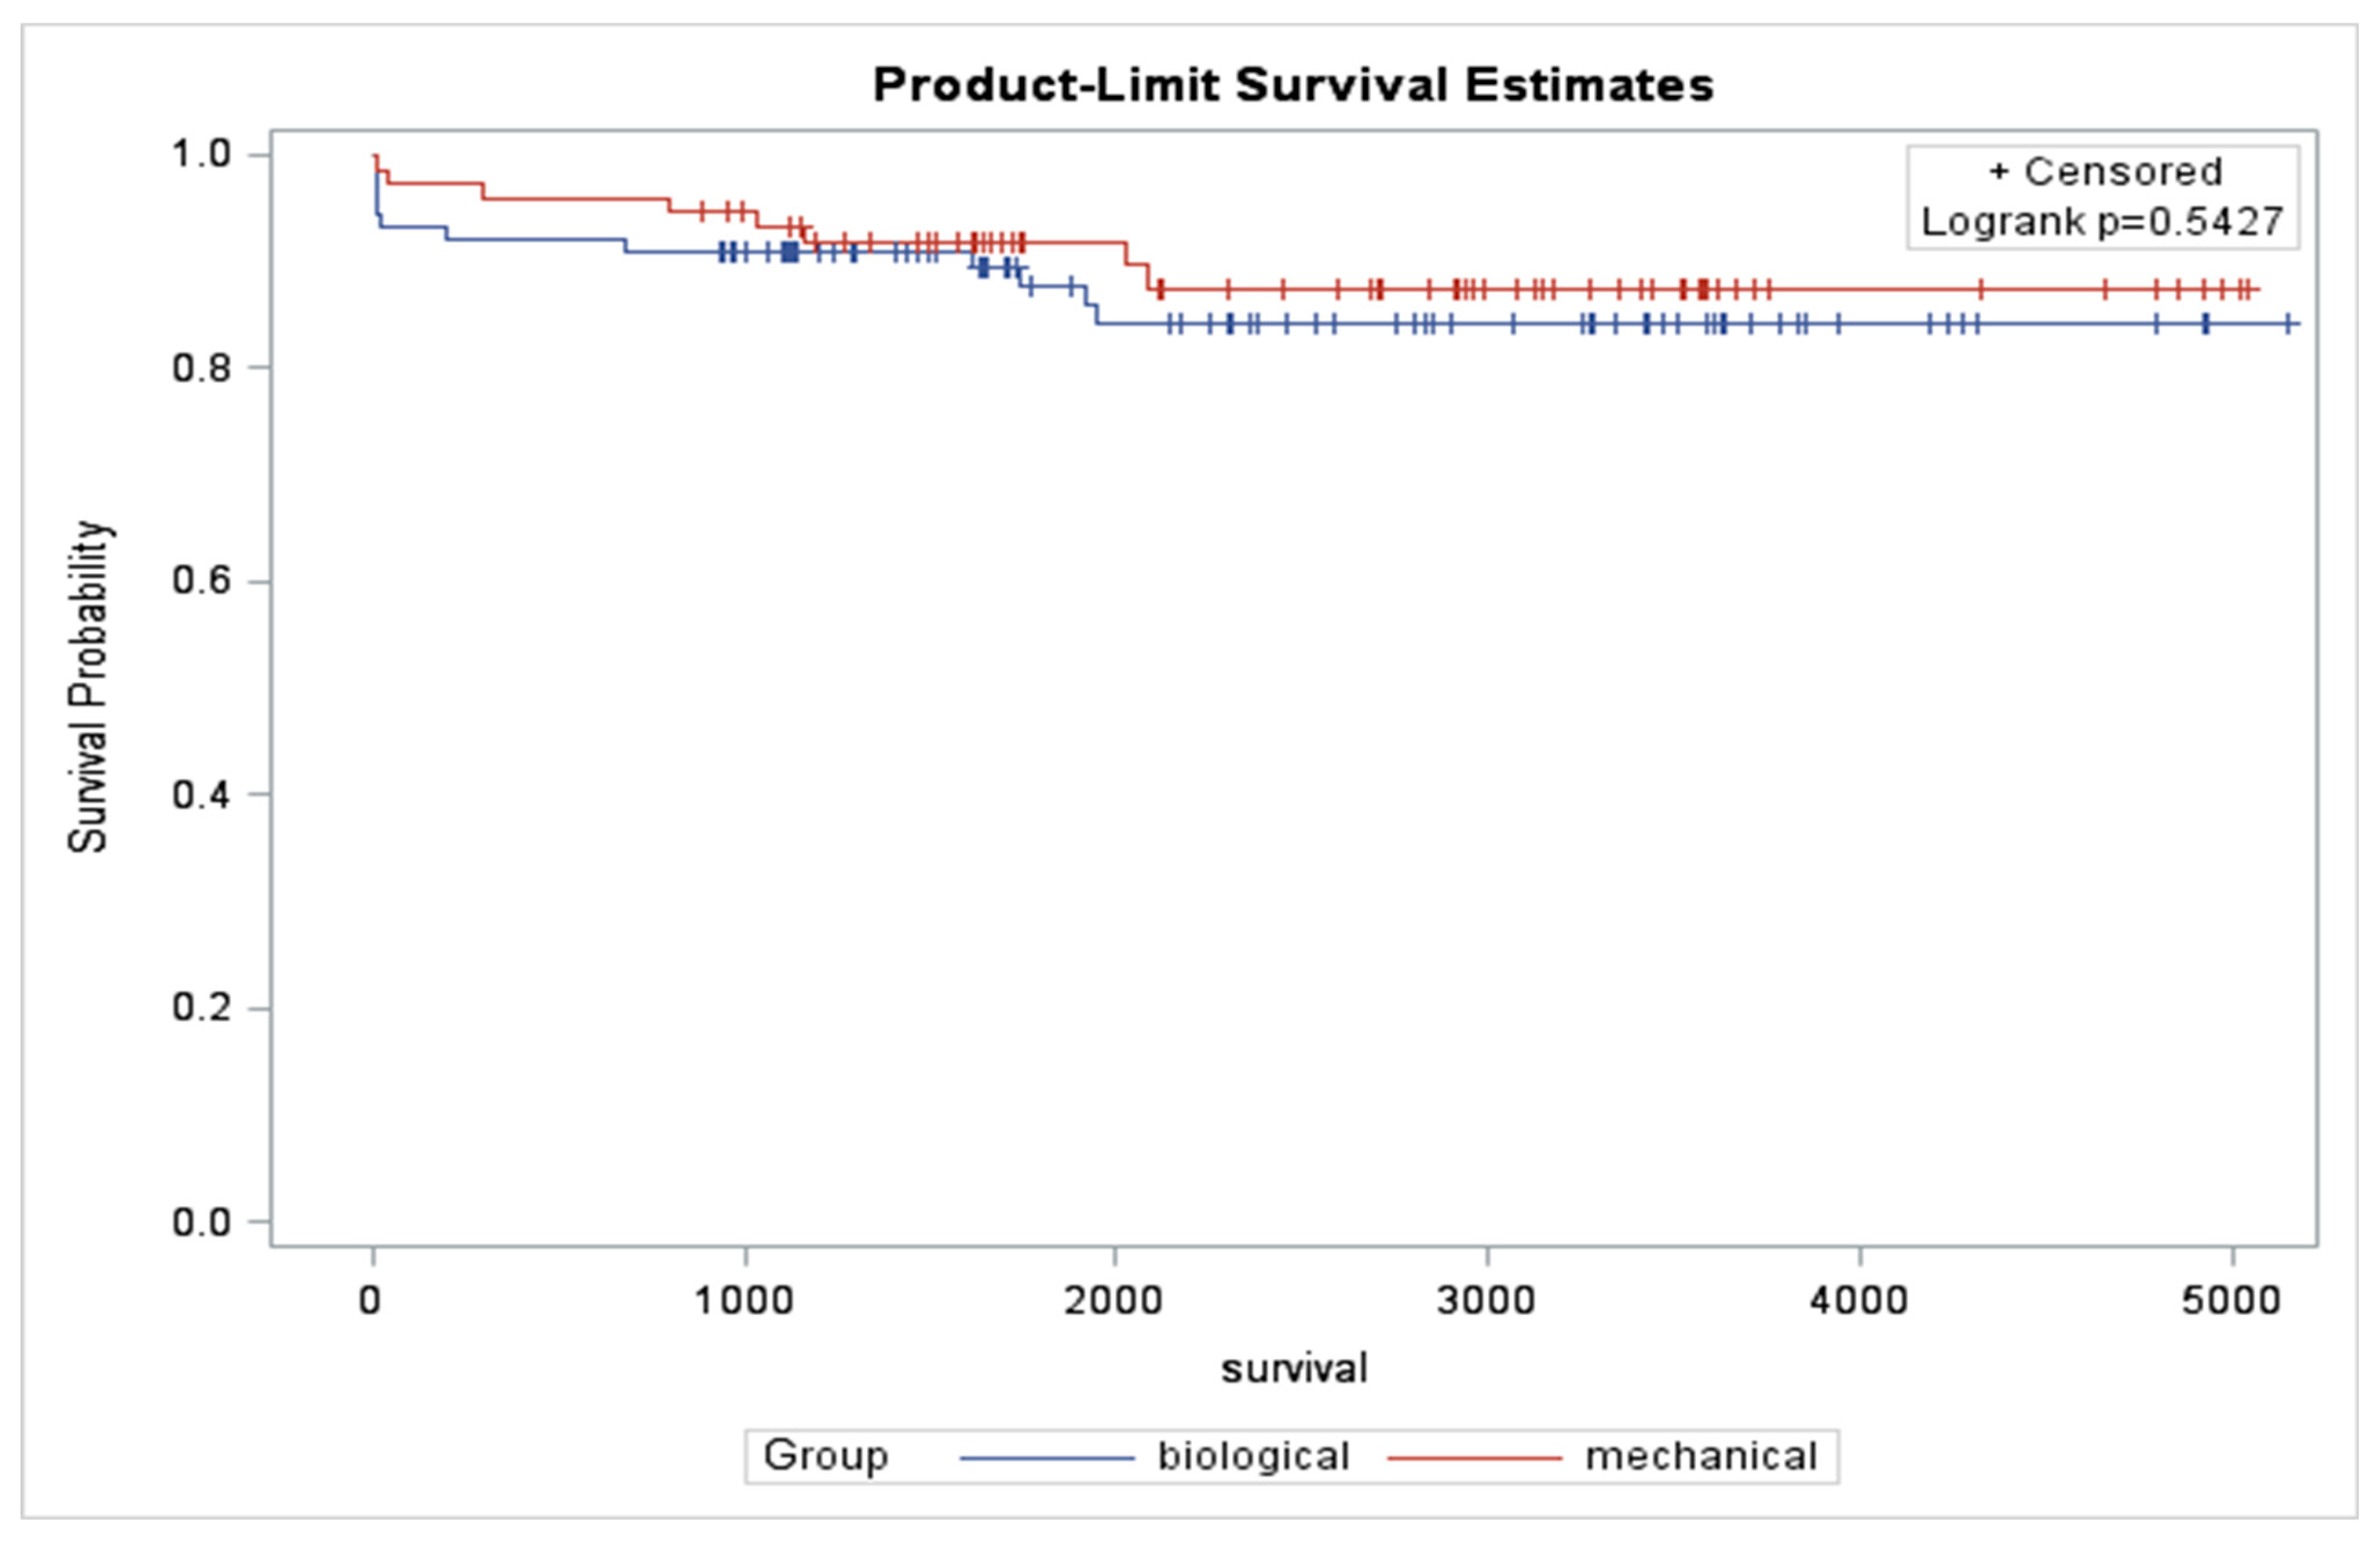Click the 2000 tick label on x-axis
2380x1542 pixels.
tap(1114, 1301)
